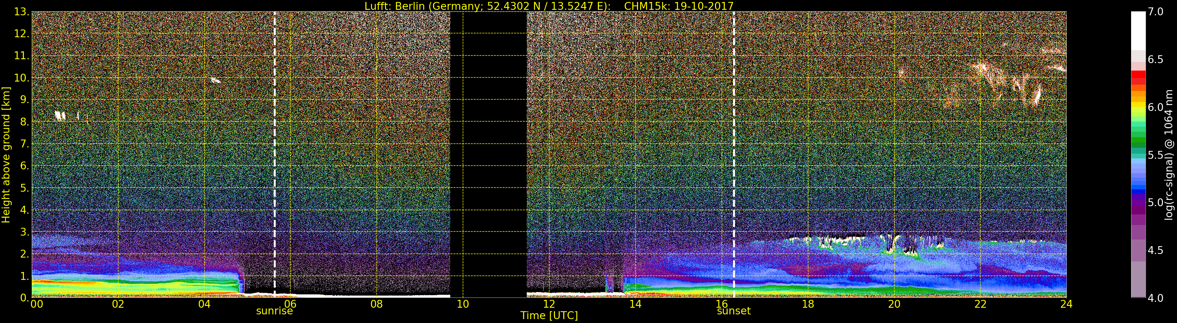The width and height of the screenshot is (1177, 323).
Task: Click the '00' tick label on the time axis
Action: pyautogui.click(x=36, y=304)
